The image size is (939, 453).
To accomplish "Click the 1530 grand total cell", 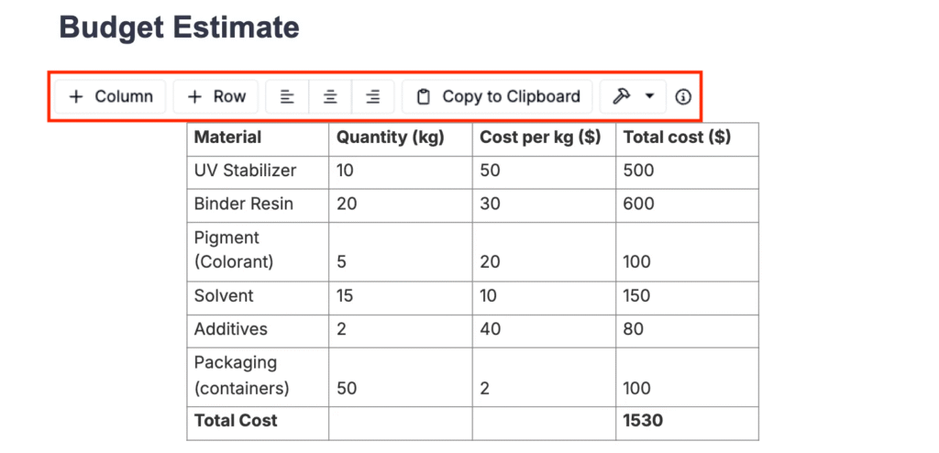I will pyautogui.click(x=687, y=421).
